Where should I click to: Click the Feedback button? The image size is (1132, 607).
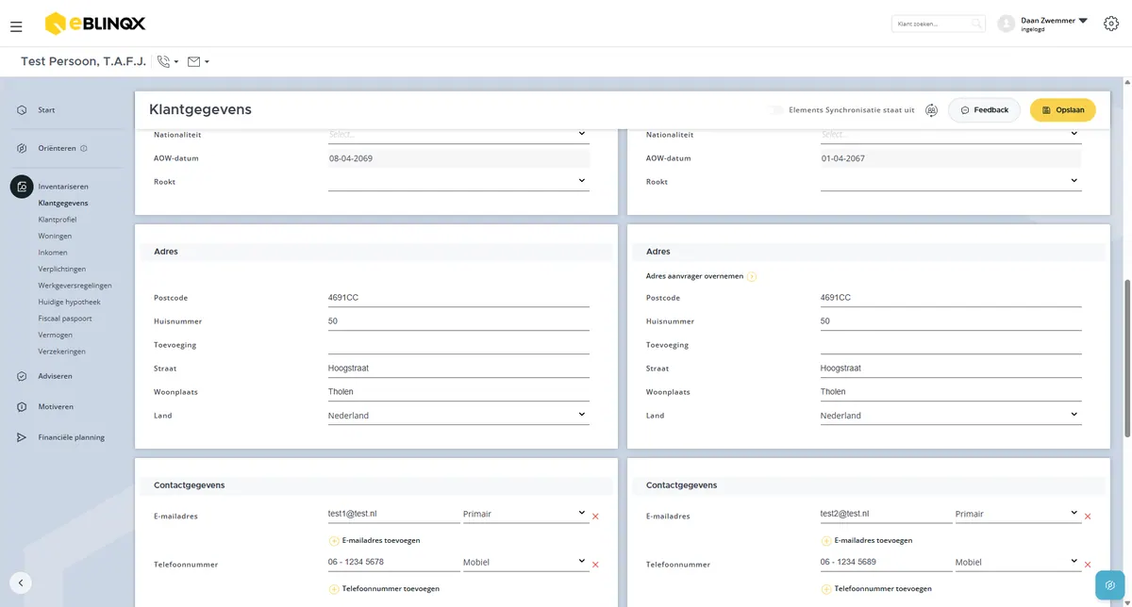pyautogui.click(x=985, y=110)
